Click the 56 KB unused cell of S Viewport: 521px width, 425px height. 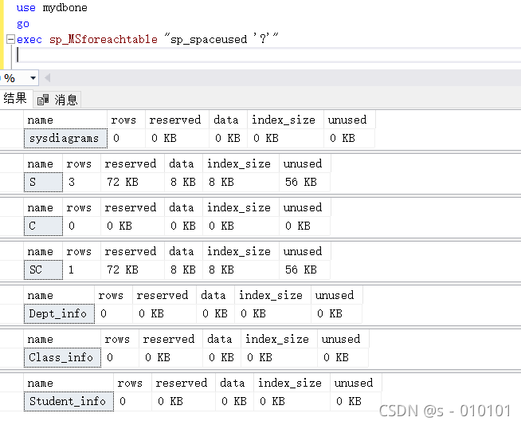point(304,183)
